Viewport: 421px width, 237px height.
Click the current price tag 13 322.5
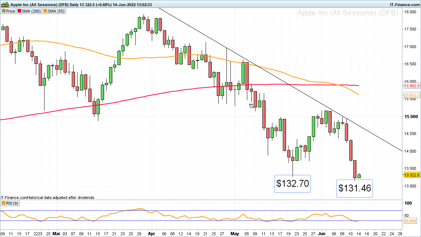point(412,175)
